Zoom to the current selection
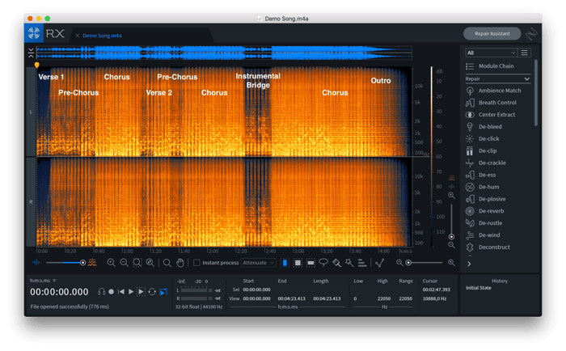The width and height of the screenshot is (566, 351). [137, 263]
